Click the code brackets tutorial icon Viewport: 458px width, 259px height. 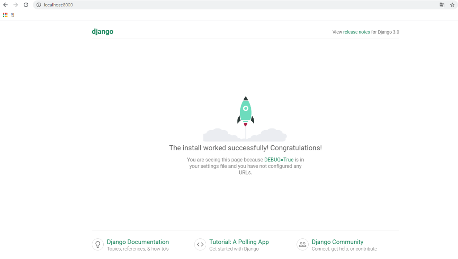[200, 244]
